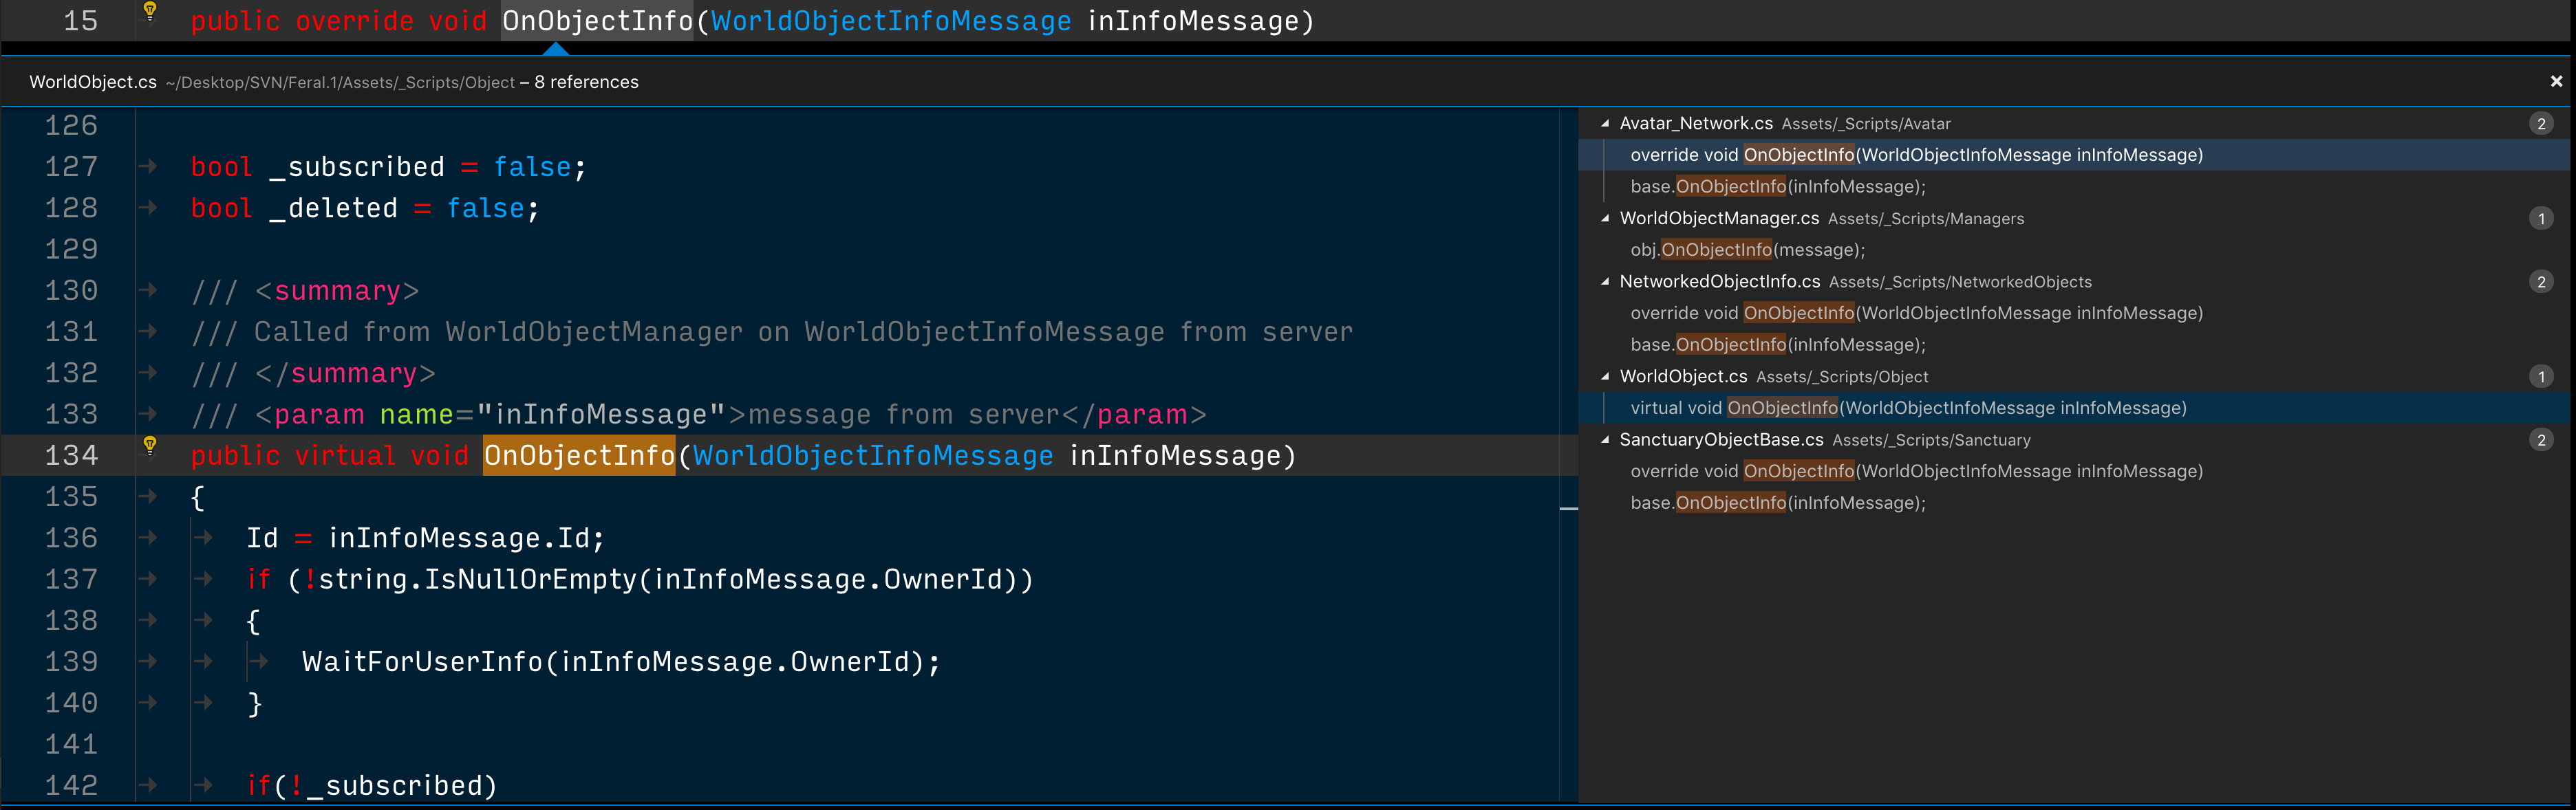Click OnObjectInfo method name on line 15
Viewport: 2576px width, 810px height.
pos(597,21)
